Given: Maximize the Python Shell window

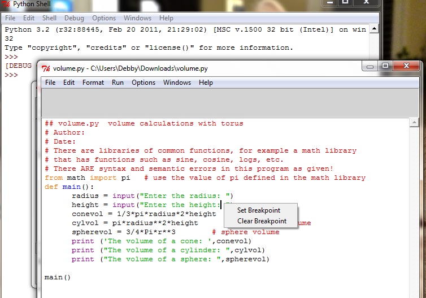Looking at the screenshot, I should [x=345, y=2].
